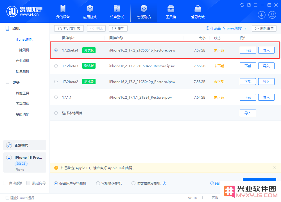Select iPhone 15 Pro device card

coord(25,162)
